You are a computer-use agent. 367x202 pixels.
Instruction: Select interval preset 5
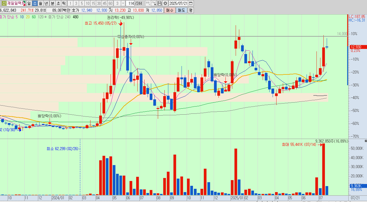[81, 3]
